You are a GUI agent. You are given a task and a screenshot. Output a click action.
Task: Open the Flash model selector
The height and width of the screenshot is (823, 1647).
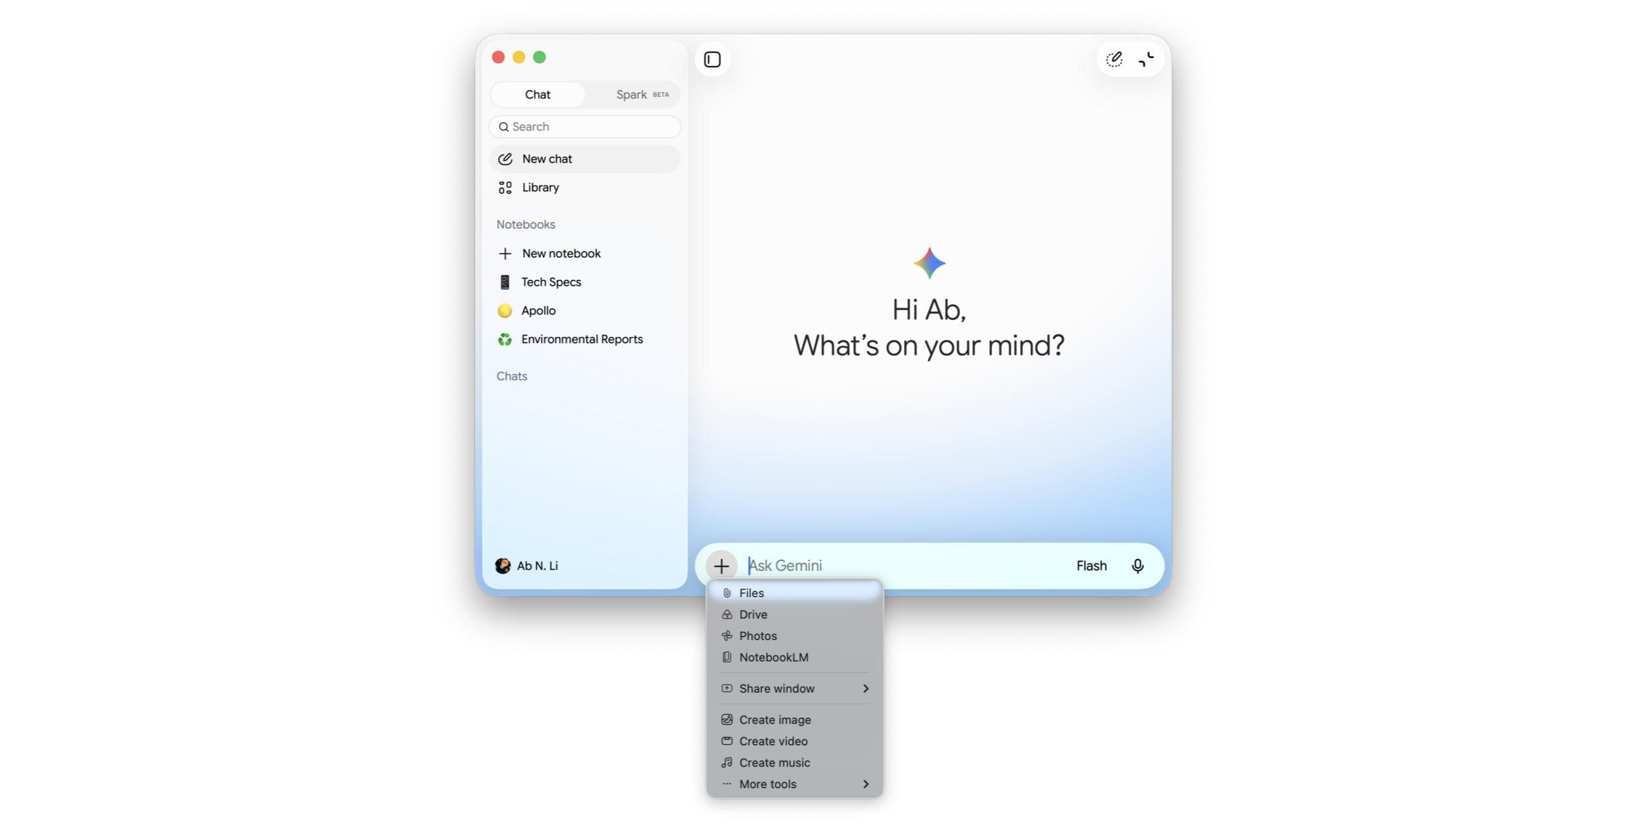tap(1092, 566)
